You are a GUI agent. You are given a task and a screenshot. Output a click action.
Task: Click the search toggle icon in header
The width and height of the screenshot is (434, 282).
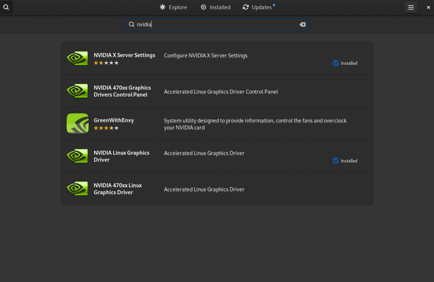tap(6, 7)
